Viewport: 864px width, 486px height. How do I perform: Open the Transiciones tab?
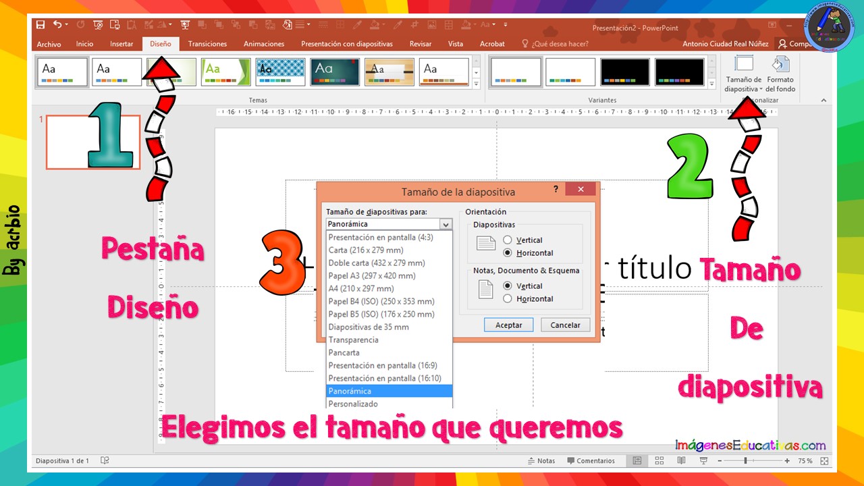pyautogui.click(x=207, y=44)
